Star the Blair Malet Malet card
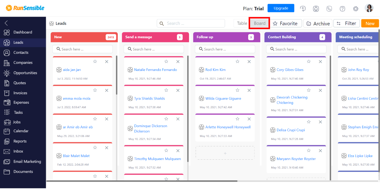This screenshot has width=380, height=191. pyautogui.click(x=95, y=148)
